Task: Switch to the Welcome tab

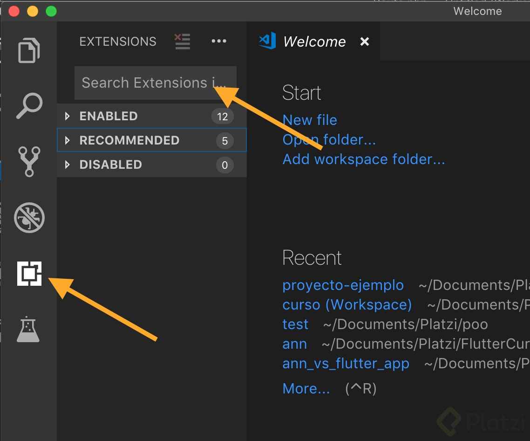Action: tap(314, 41)
